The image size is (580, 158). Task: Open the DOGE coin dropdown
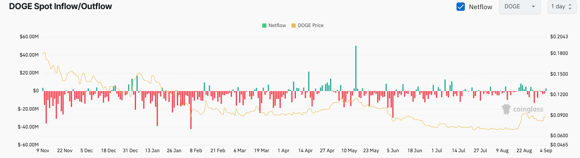(519, 7)
